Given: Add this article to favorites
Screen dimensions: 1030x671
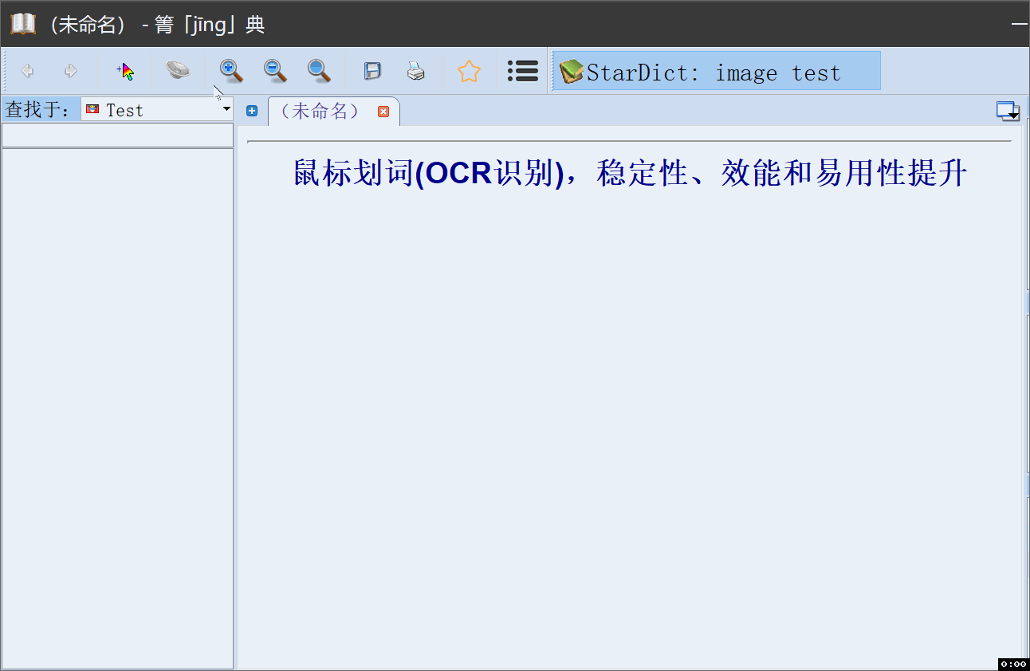Looking at the screenshot, I should (x=469, y=71).
